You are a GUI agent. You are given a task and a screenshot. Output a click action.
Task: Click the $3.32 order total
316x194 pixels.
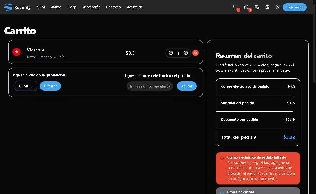(x=289, y=137)
